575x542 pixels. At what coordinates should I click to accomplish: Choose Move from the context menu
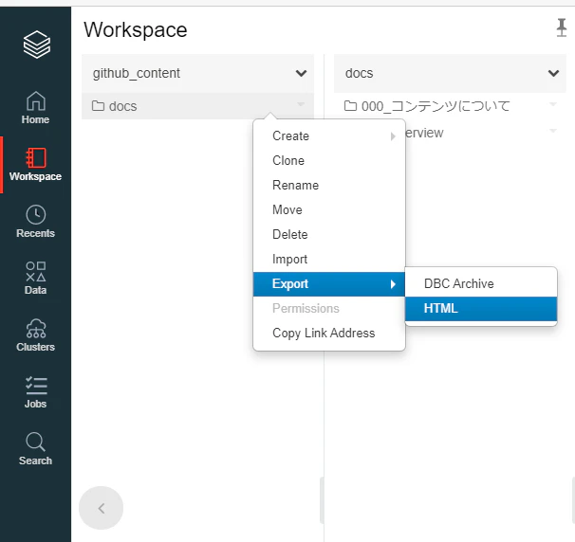pos(329,209)
